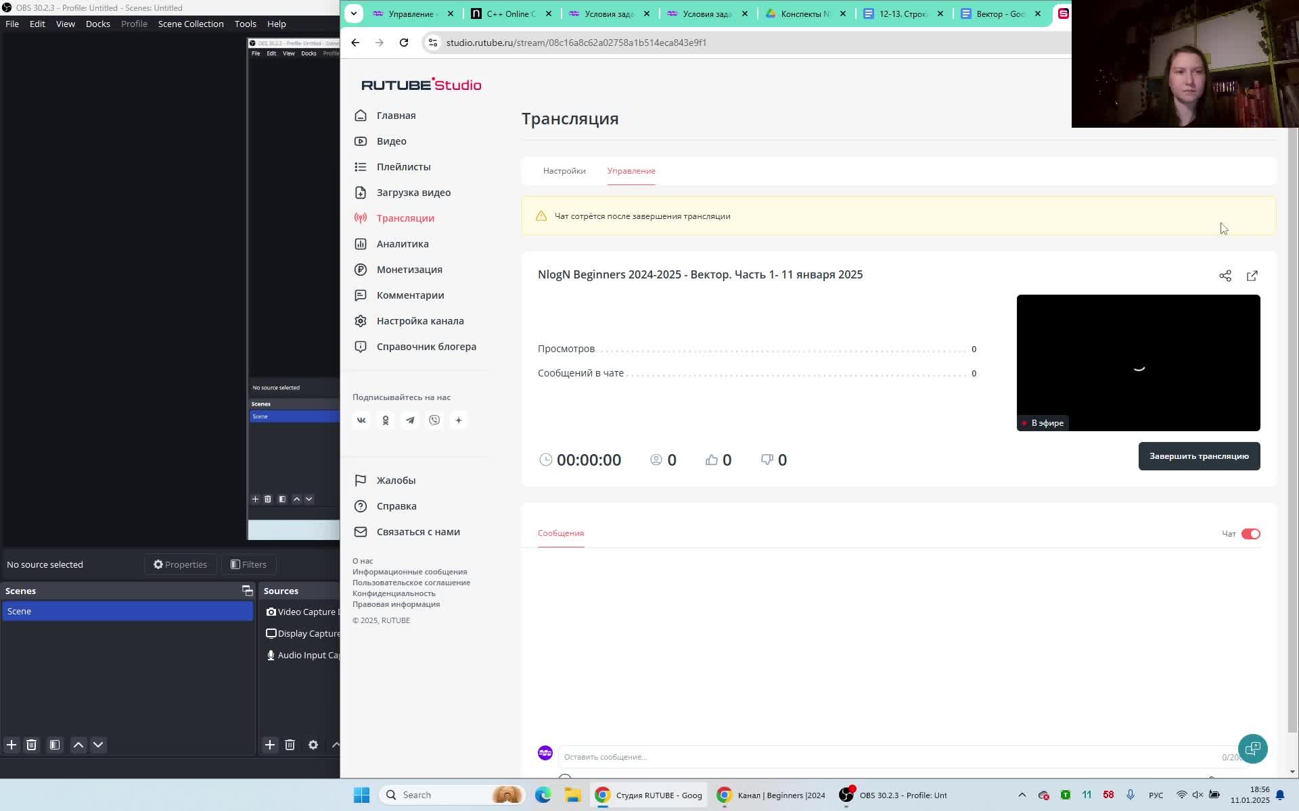This screenshot has width=1299, height=811.
Task: Switch to the Настройки tab
Action: [564, 171]
